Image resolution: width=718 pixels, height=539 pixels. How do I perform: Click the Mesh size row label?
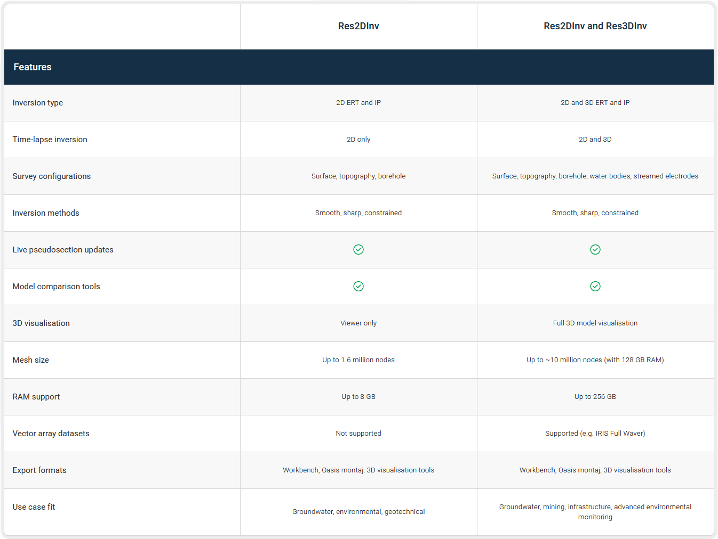click(x=31, y=360)
